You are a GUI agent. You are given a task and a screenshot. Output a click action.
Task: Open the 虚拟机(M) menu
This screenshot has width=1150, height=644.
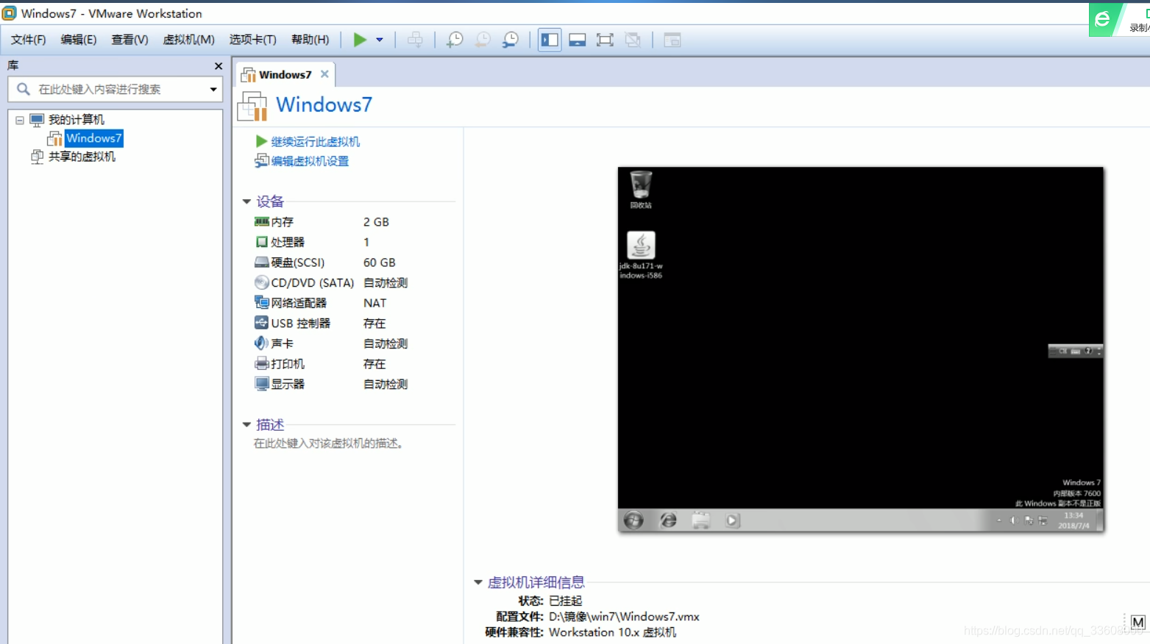(189, 40)
